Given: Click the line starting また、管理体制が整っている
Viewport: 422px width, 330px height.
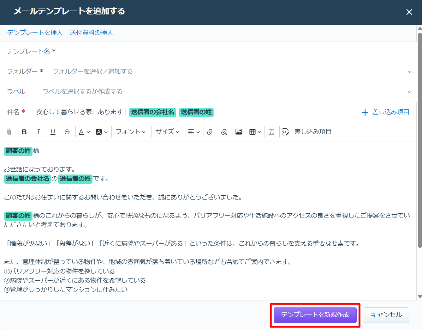Looking at the screenshot, I should click(x=148, y=262).
